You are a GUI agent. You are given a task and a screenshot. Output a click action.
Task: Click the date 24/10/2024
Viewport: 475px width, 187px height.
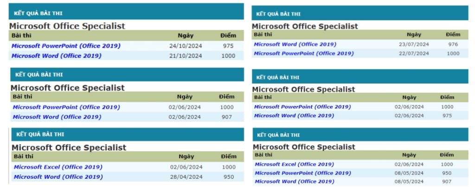(x=186, y=46)
